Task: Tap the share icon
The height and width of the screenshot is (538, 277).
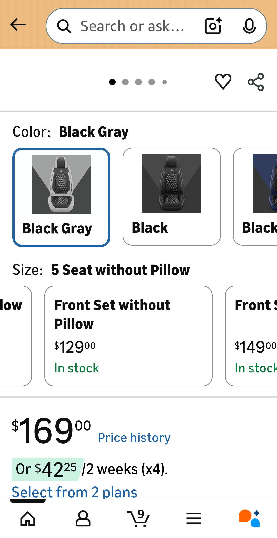Action: 256,82
